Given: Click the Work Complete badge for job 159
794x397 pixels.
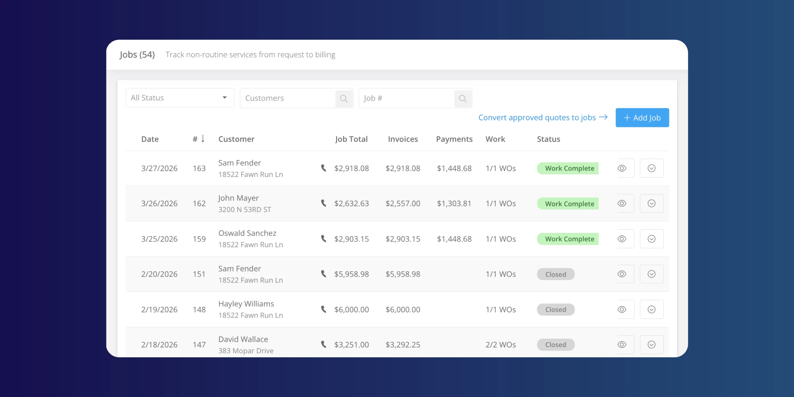Looking at the screenshot, I should tap(568, 239).
